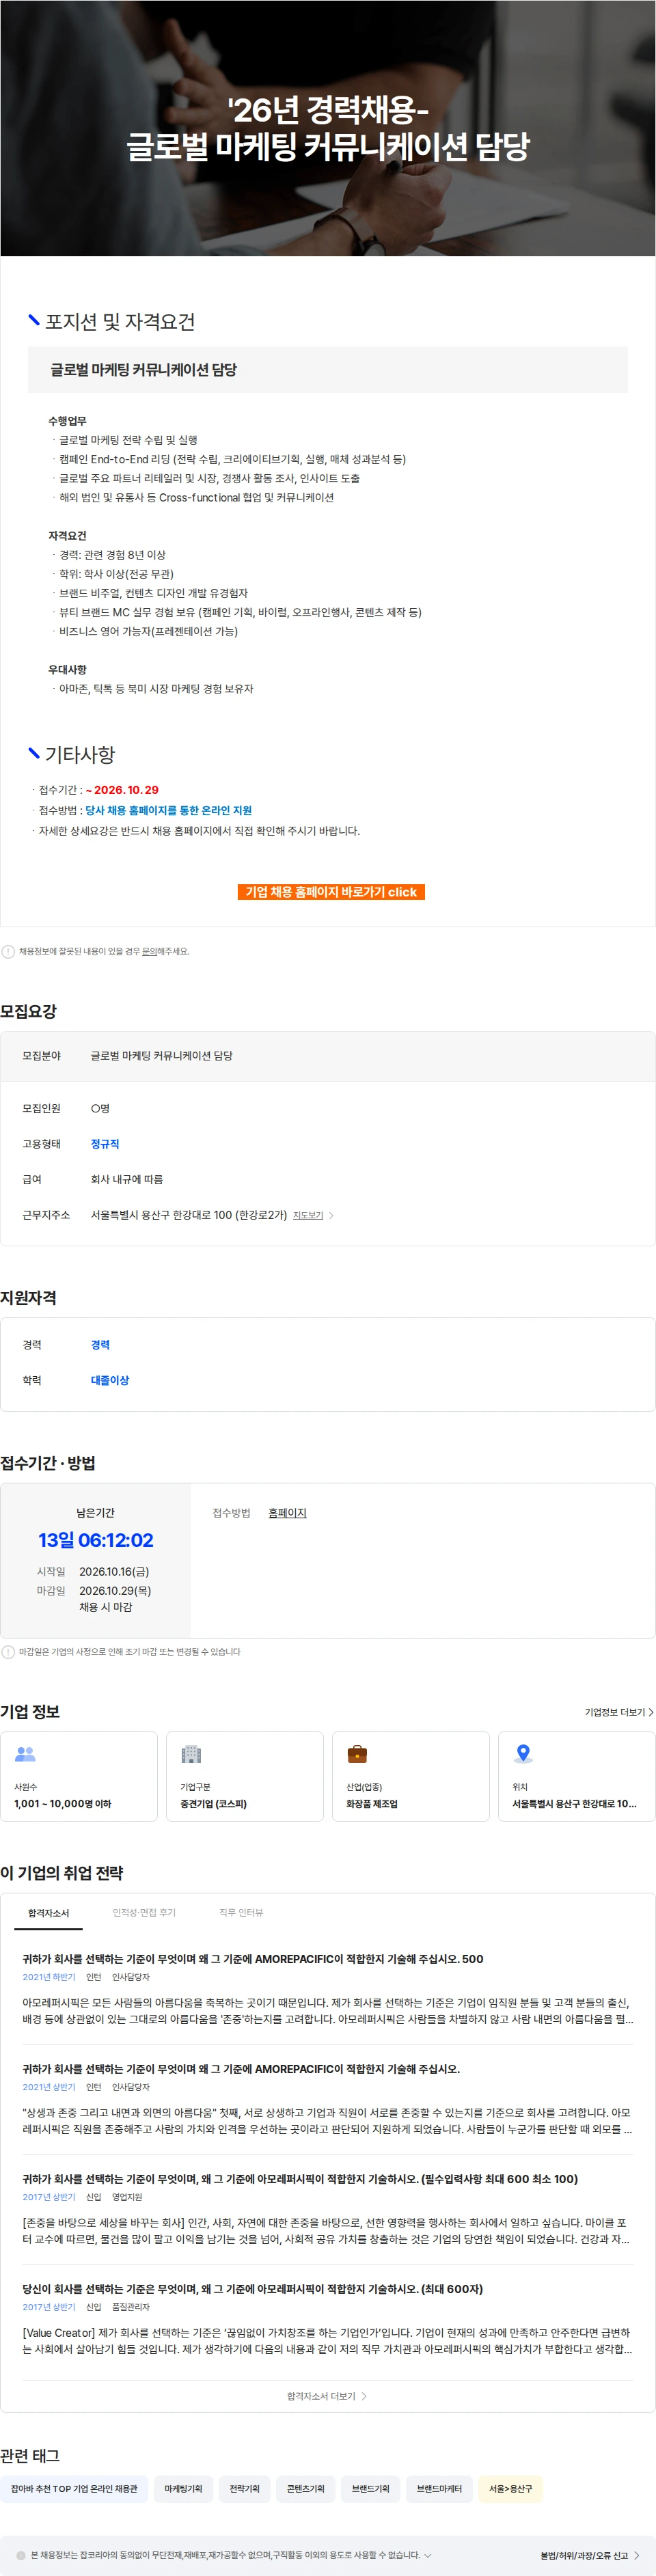Click the 잡아바 추천 TOP 기업 온라인 채용관 tag

[x=74, y=2488]
